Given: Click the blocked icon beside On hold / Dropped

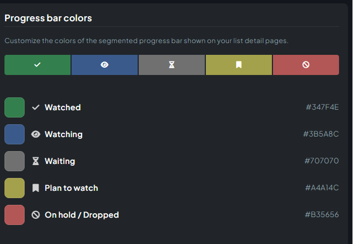Looking at the screenshot, I should tap(36, 215).
